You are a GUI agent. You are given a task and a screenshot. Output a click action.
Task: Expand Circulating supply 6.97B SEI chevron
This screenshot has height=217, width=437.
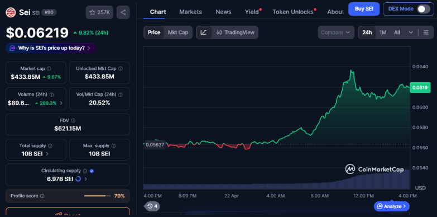(x=85, y=179)
